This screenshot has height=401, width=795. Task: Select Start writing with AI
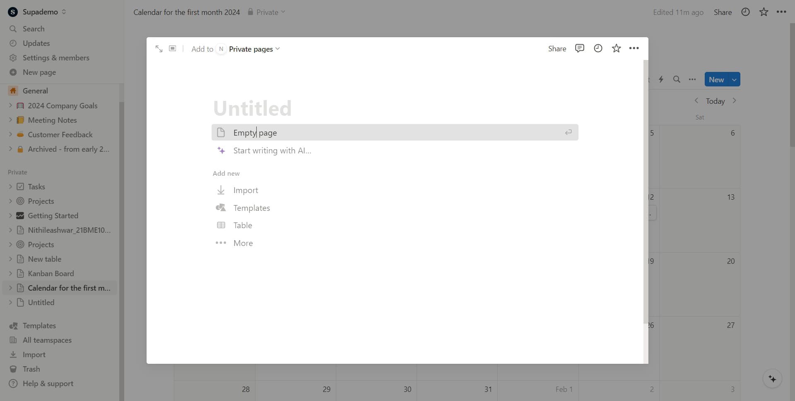pos(272,150)
